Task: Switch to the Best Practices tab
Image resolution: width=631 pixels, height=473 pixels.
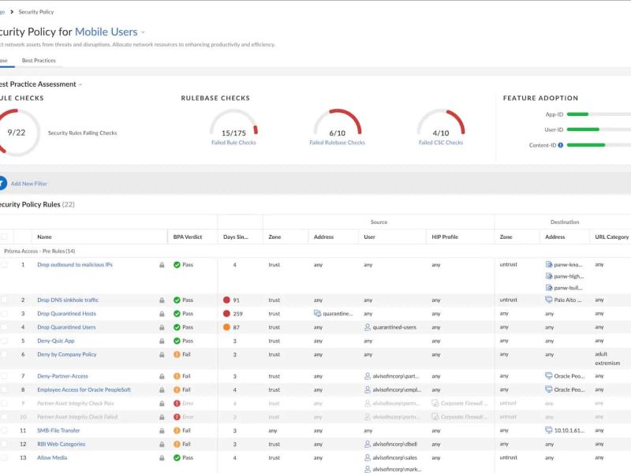Action: tap(39, 61)
